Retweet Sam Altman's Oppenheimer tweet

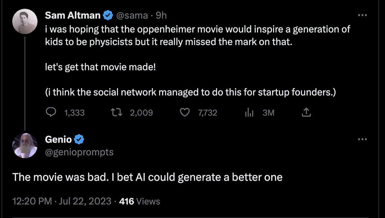pyautogui.click(x=114, y=113)
